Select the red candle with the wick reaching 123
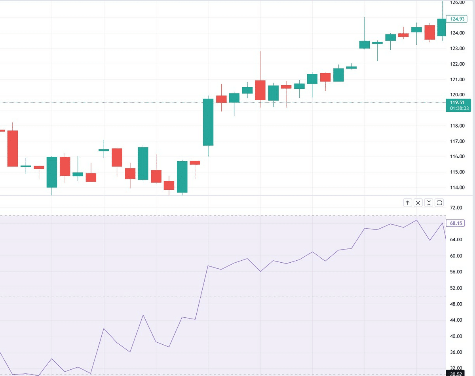The image size is (475, 376). [x=260, y=90]
